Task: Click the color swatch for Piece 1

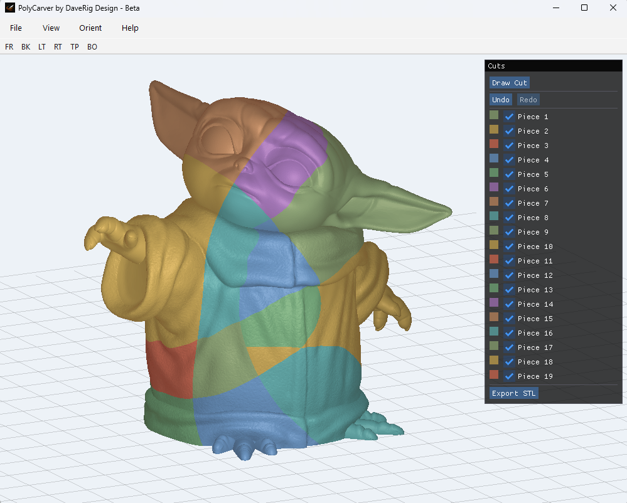Action: (x=494, y=115)
